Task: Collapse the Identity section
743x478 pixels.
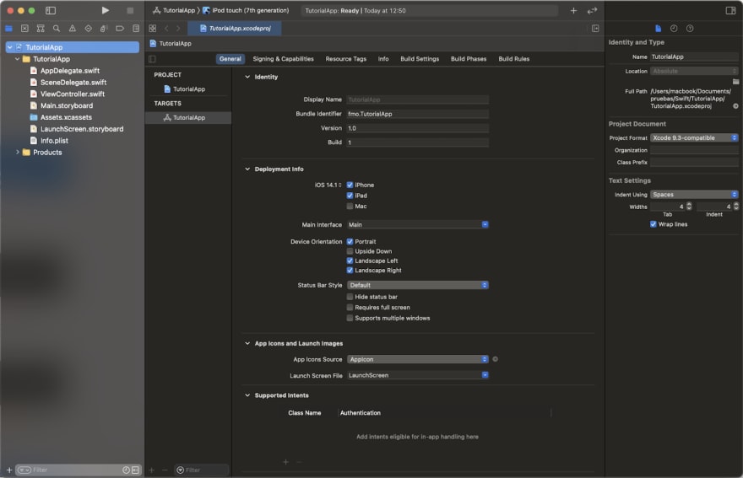Action: coord(247,77)
